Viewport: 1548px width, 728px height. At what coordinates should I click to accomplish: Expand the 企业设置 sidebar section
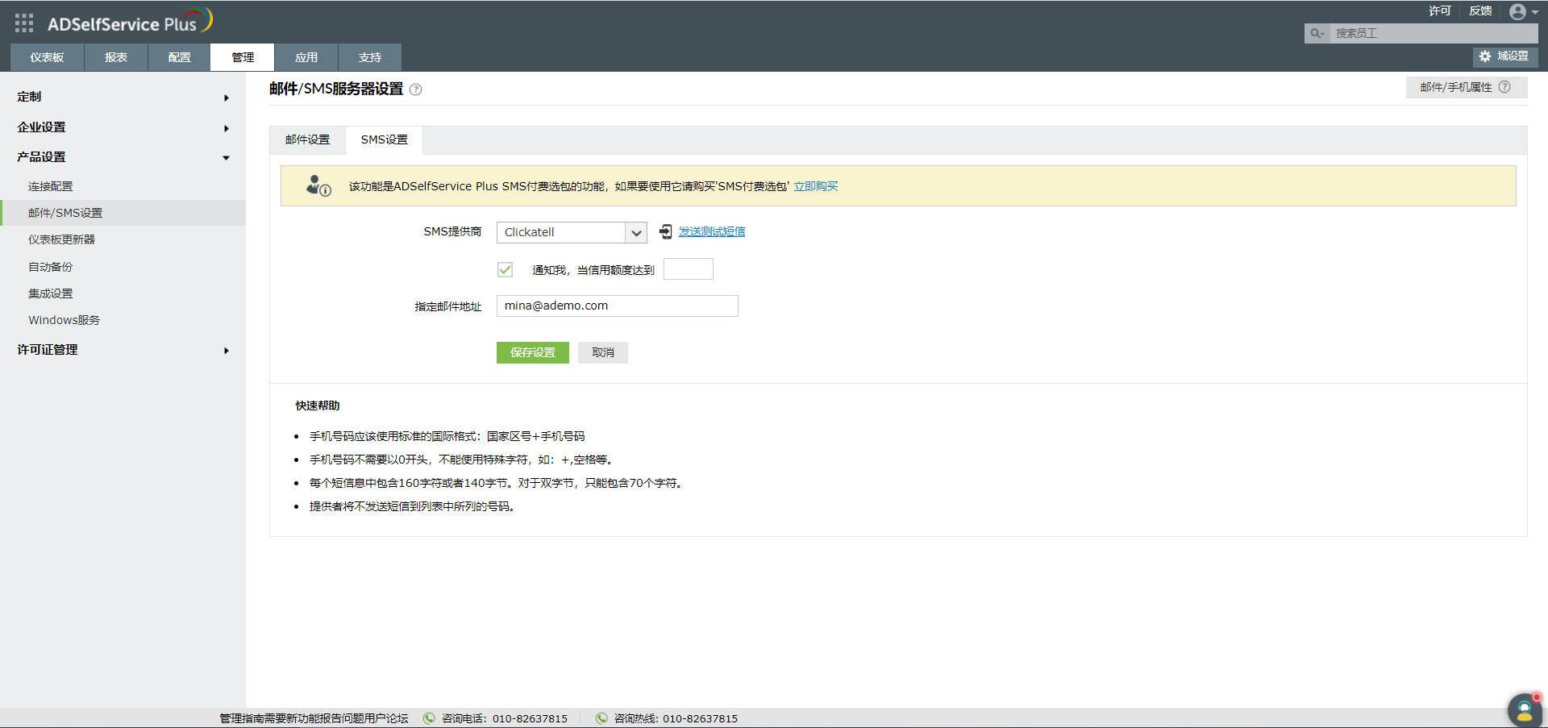123,127
